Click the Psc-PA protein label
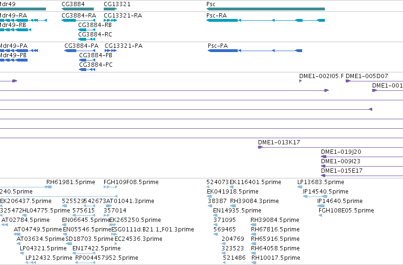 click(x=218, y=46)
